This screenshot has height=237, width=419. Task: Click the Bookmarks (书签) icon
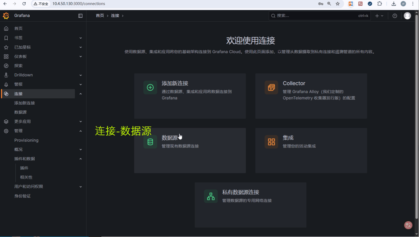click(x=6, y=38)
